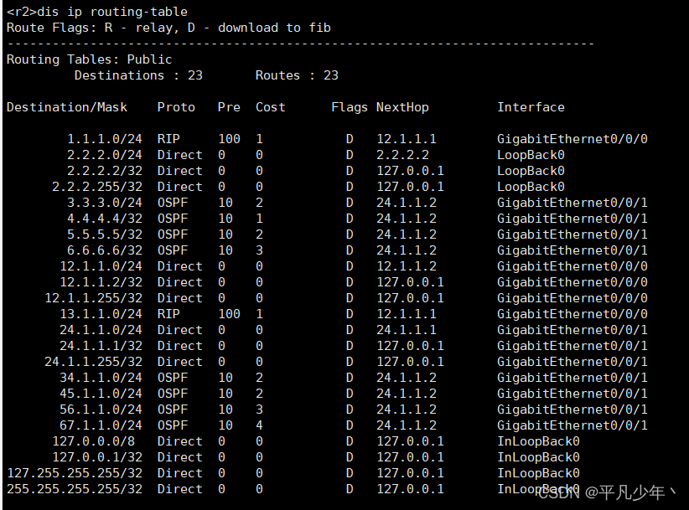
Task: Click the 255.255.255.255/32 destination entry
Action: pos(75,489)
